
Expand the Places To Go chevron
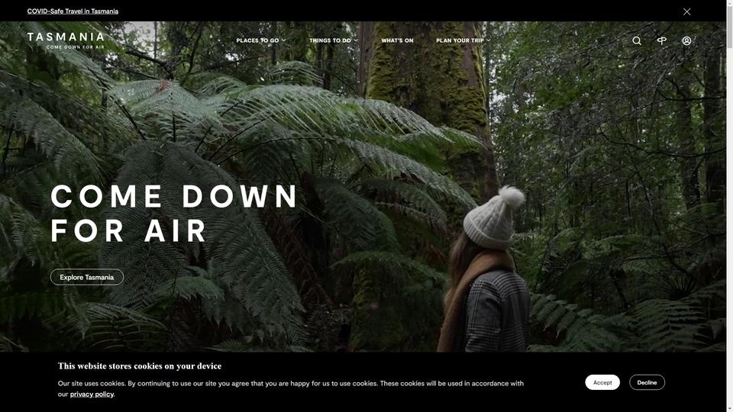pos(284,40)
